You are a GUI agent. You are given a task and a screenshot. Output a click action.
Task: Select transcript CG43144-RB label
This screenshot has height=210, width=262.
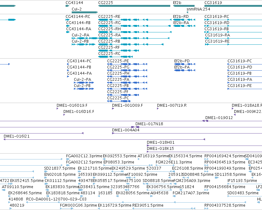[x=79, y=23]
